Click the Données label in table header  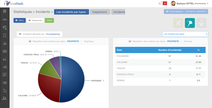click(188, 41)
